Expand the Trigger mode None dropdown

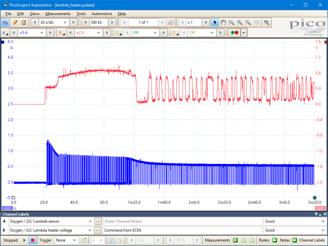pos(74,240)
